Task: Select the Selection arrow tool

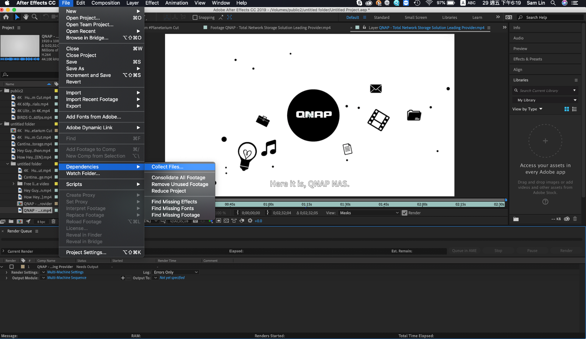Action: (x=17, y=17)
